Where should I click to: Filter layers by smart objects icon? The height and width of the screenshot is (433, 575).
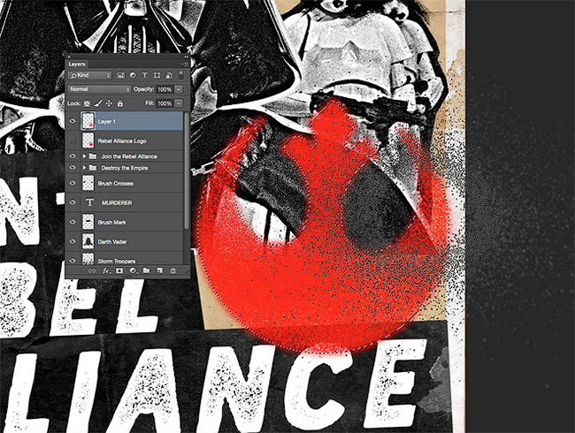click(169, 75)
